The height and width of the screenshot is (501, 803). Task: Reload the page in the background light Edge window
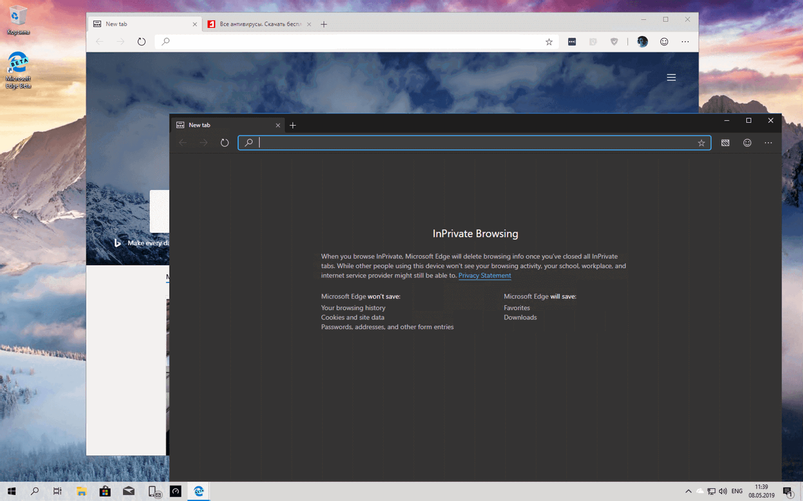pyautogui.click(x=141, y=42)
